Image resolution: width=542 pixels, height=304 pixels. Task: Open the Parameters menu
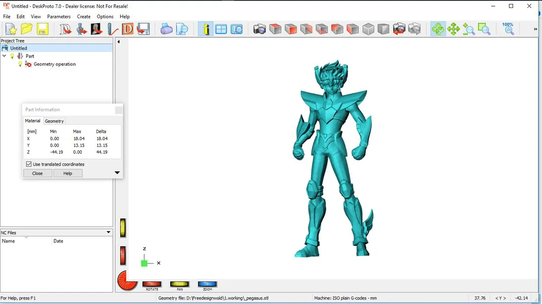(x=59, y=17)
